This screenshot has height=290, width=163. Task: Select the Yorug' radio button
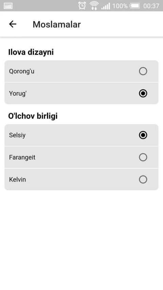click(143, 93)
